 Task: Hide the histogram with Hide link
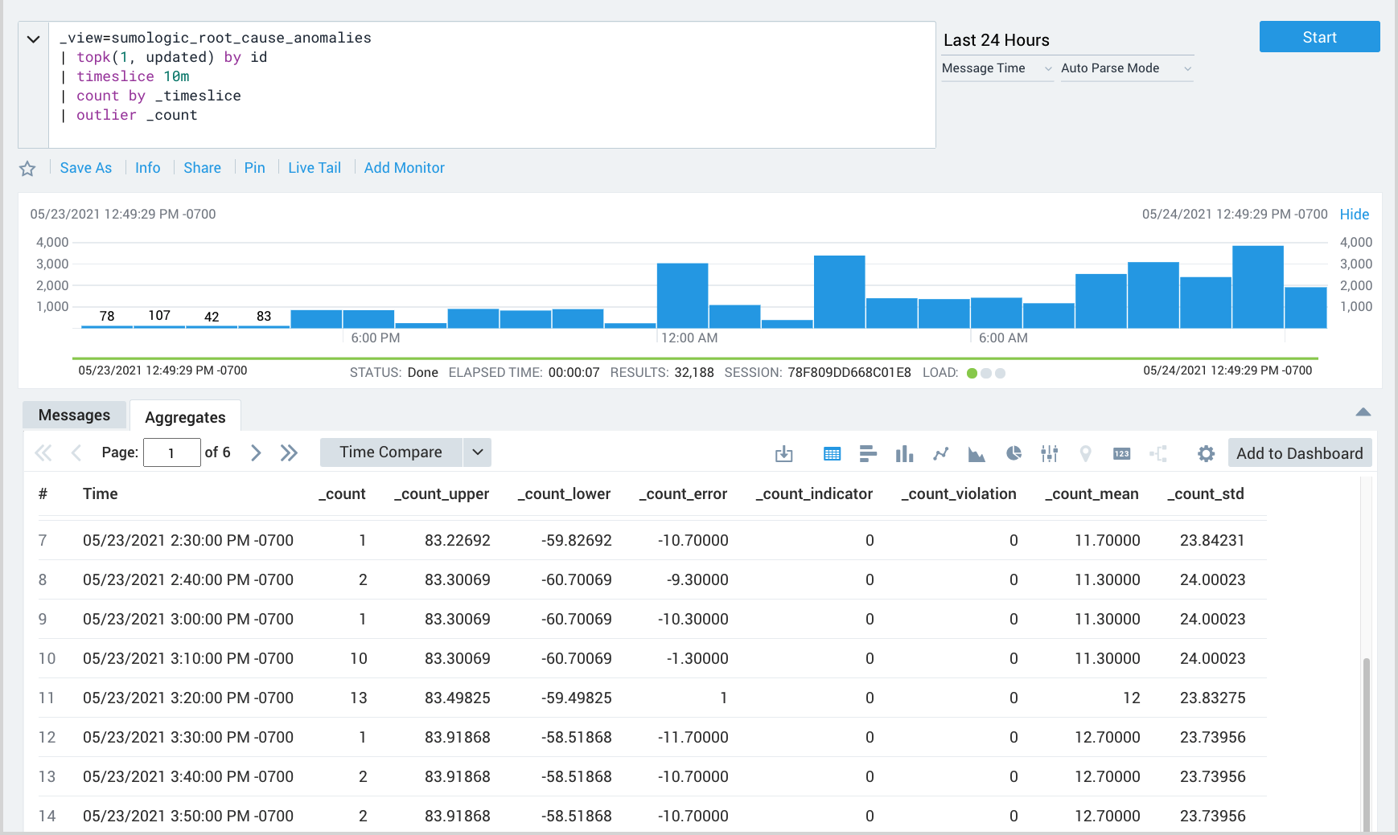point(1355,215)
